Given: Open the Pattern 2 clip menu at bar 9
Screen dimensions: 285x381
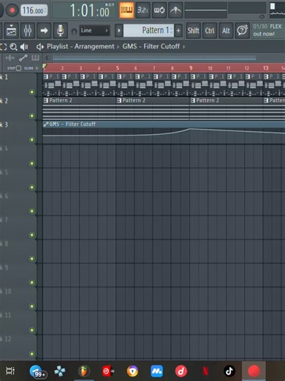Looking at the screenshot, I should point(193,100).
